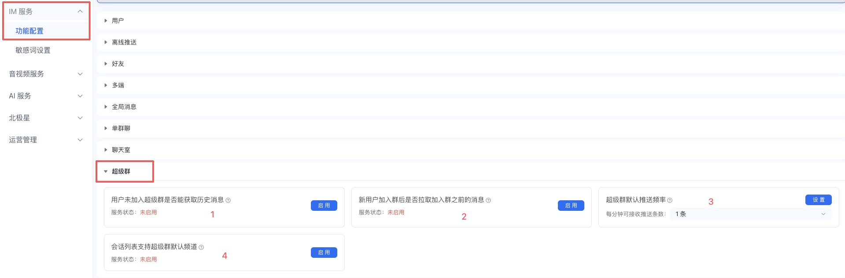This screenshot has height=278, width=845.
Task: Expand the 音视频服务 sidebar section
Action: point(46,74)
